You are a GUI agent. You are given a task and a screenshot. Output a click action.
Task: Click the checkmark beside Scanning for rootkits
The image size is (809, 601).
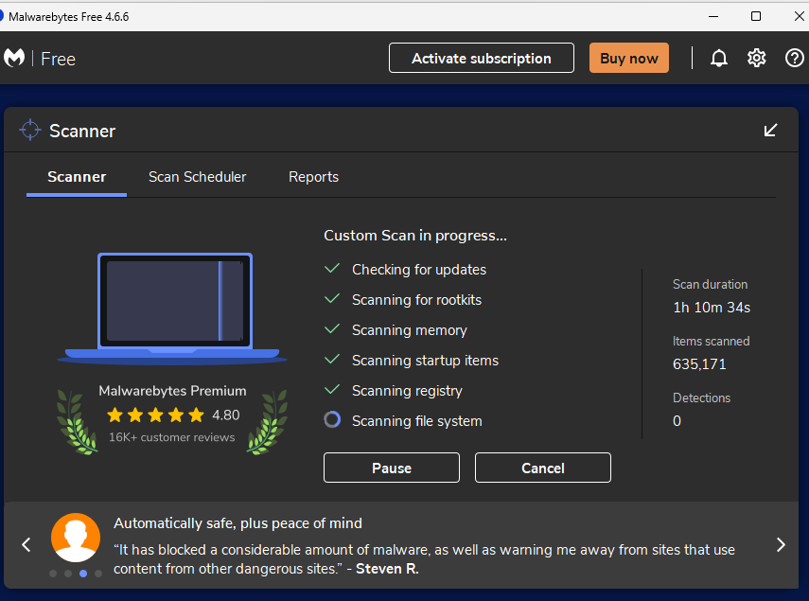tap(332, 299)
